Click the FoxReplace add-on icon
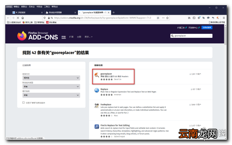 pos(97,106)
